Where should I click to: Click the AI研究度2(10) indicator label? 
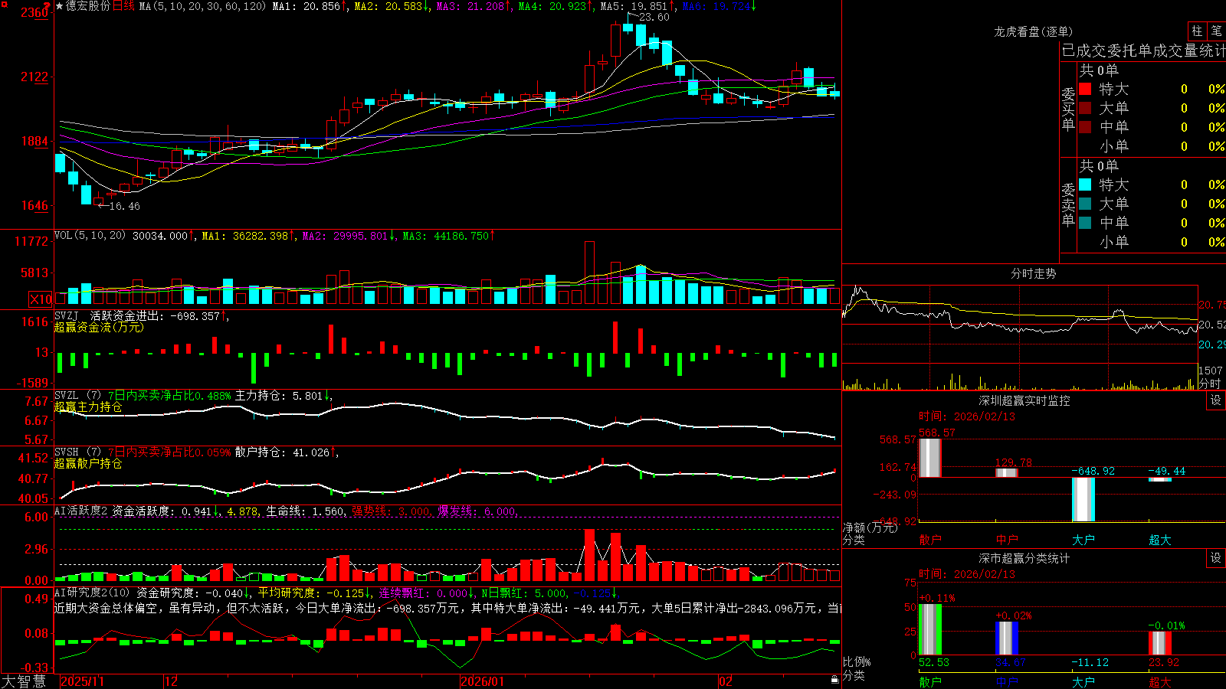click(92, 593)
